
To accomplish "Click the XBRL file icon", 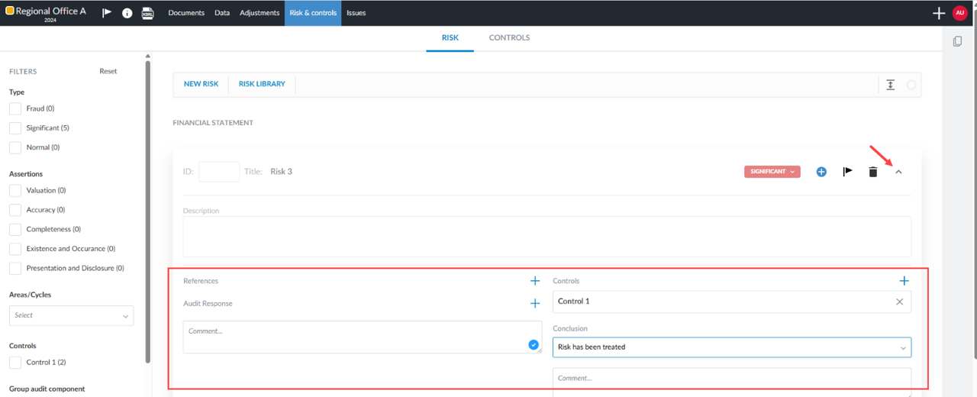I will [x=148, y=13].
